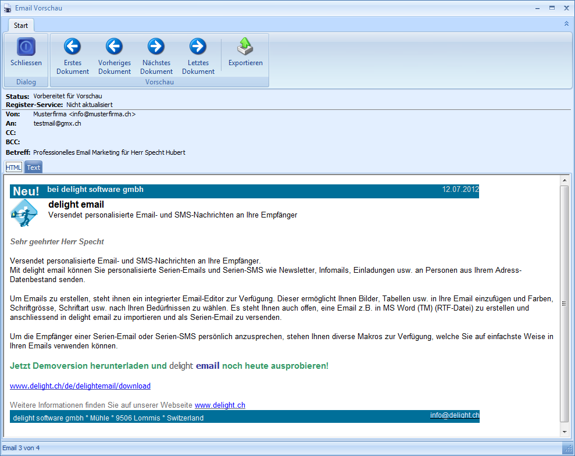575x456 pixels.
Task: Open the delightemail download link
Action: pyautogui.click(x=80, y=386)
